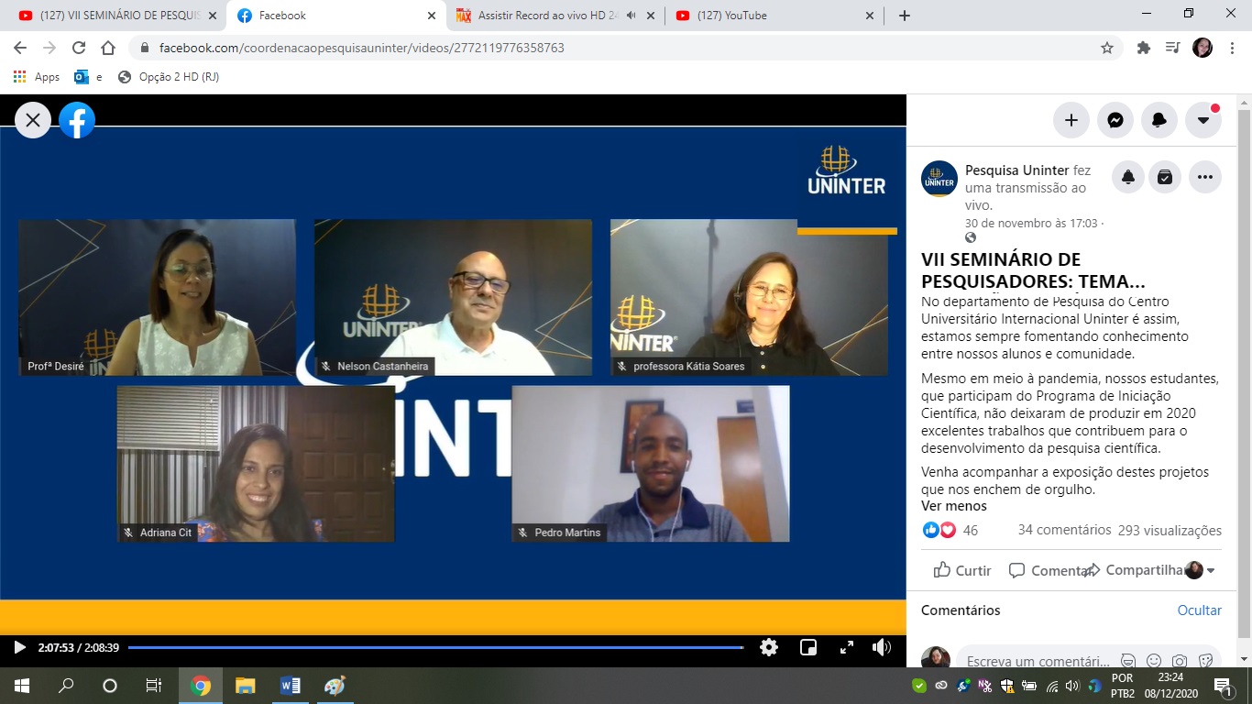Open the camera icon to attach a photo
This screenshot has width=1252, height=704.
point(1180,661)
